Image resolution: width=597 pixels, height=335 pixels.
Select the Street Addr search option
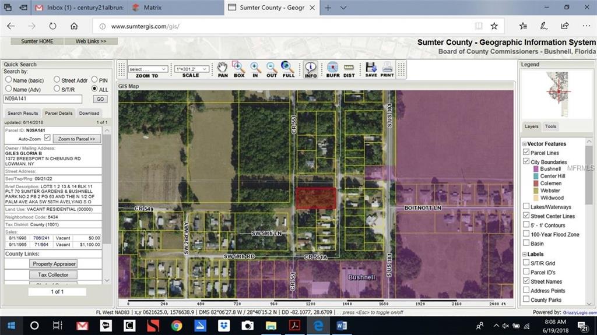pyautogui.click(x=57, y=80)
